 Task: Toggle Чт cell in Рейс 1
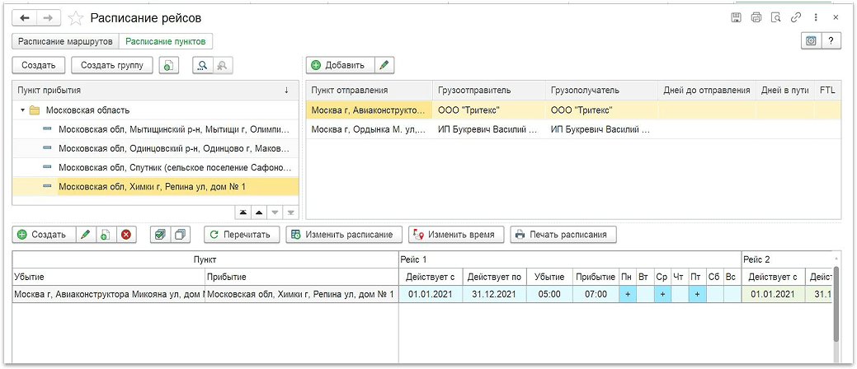coord(680,294)
